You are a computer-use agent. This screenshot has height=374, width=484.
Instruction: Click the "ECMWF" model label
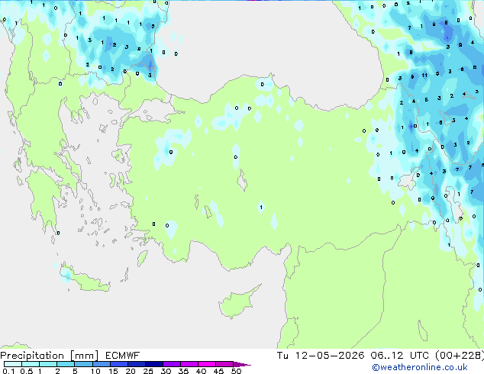pyautogui.click(x=123, y=356)
